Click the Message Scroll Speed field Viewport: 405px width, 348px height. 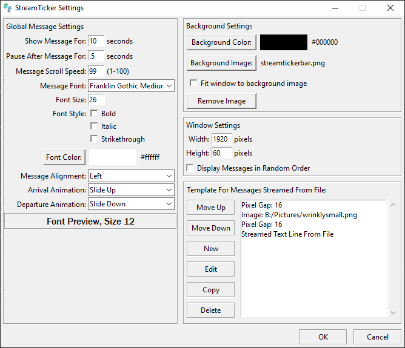(x=96, y=71)
